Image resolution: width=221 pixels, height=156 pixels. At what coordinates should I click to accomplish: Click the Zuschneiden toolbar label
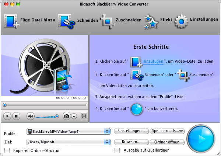pos(129,20)
